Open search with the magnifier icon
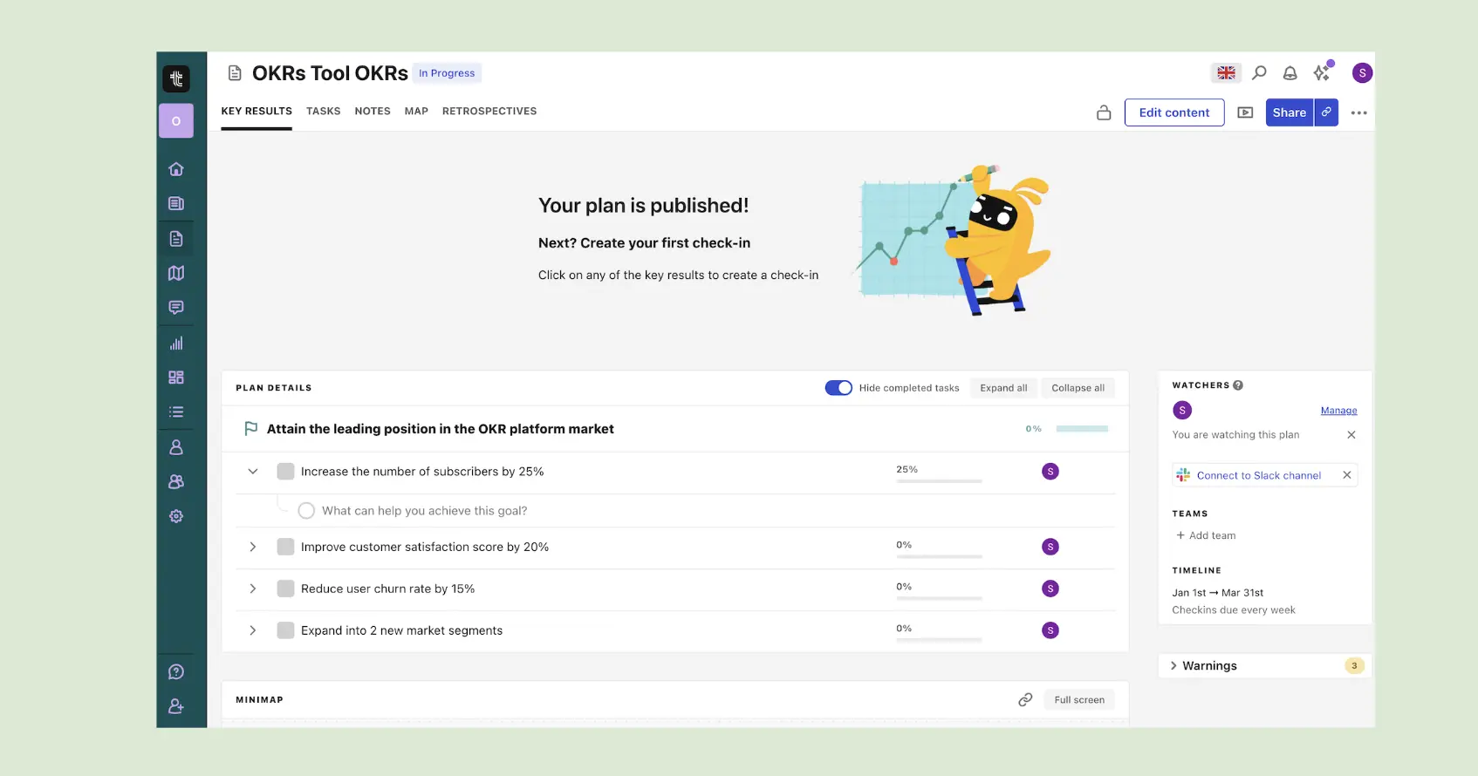Viewport: 1478px width, 776px height. click(1259, 73)
